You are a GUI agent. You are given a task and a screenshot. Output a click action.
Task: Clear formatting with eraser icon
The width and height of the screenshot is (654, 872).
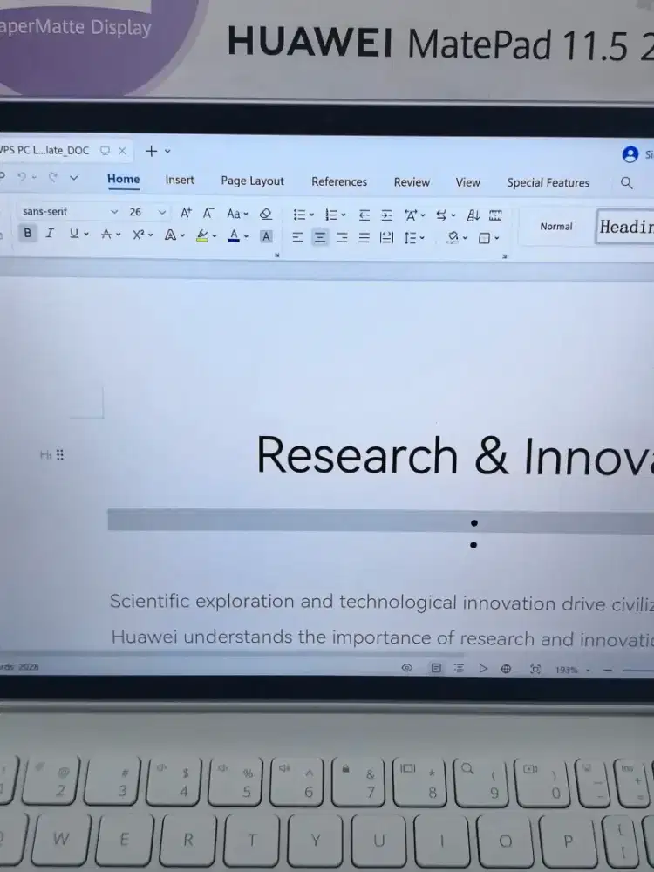266,214
